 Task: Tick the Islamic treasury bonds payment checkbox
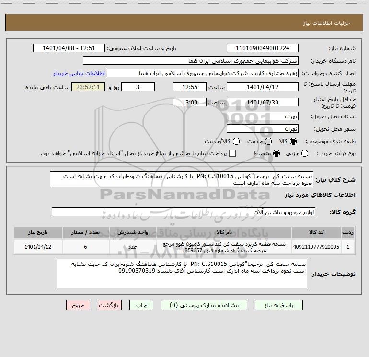pyautogui.click(x=232, y=154)
